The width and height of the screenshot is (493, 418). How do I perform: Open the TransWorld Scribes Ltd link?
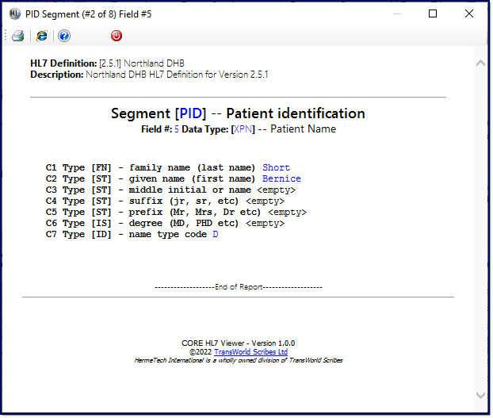click(251, 352)
